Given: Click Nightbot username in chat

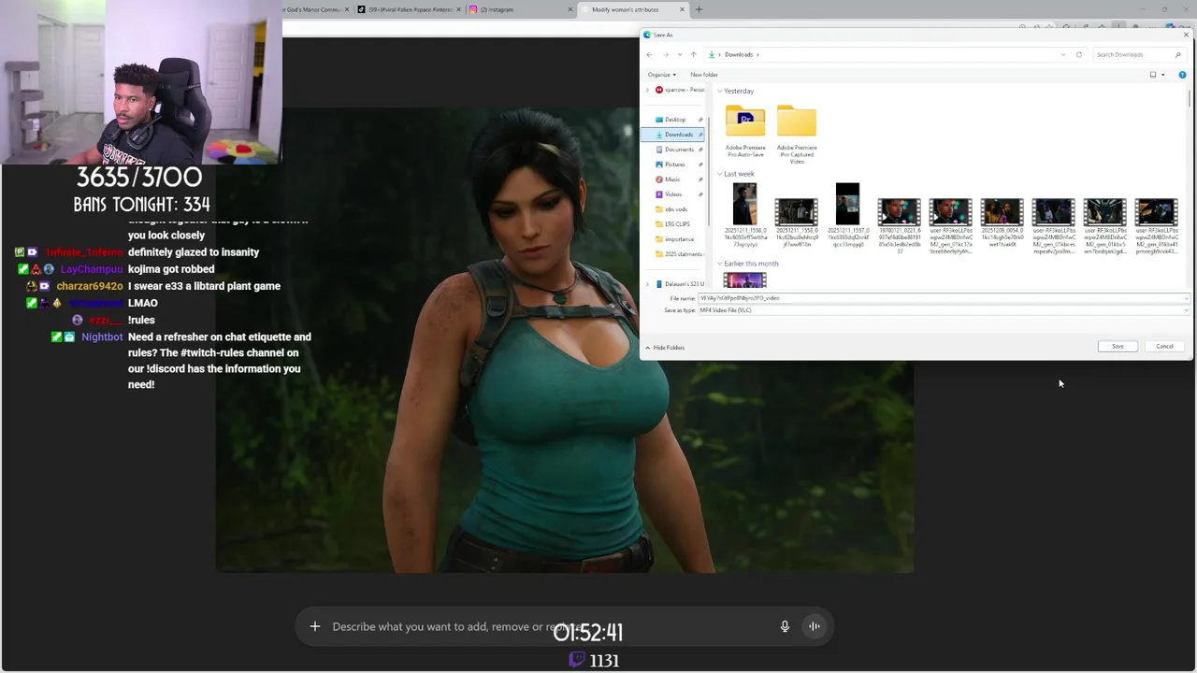Looking at the screenshot, I should point(102,336).
